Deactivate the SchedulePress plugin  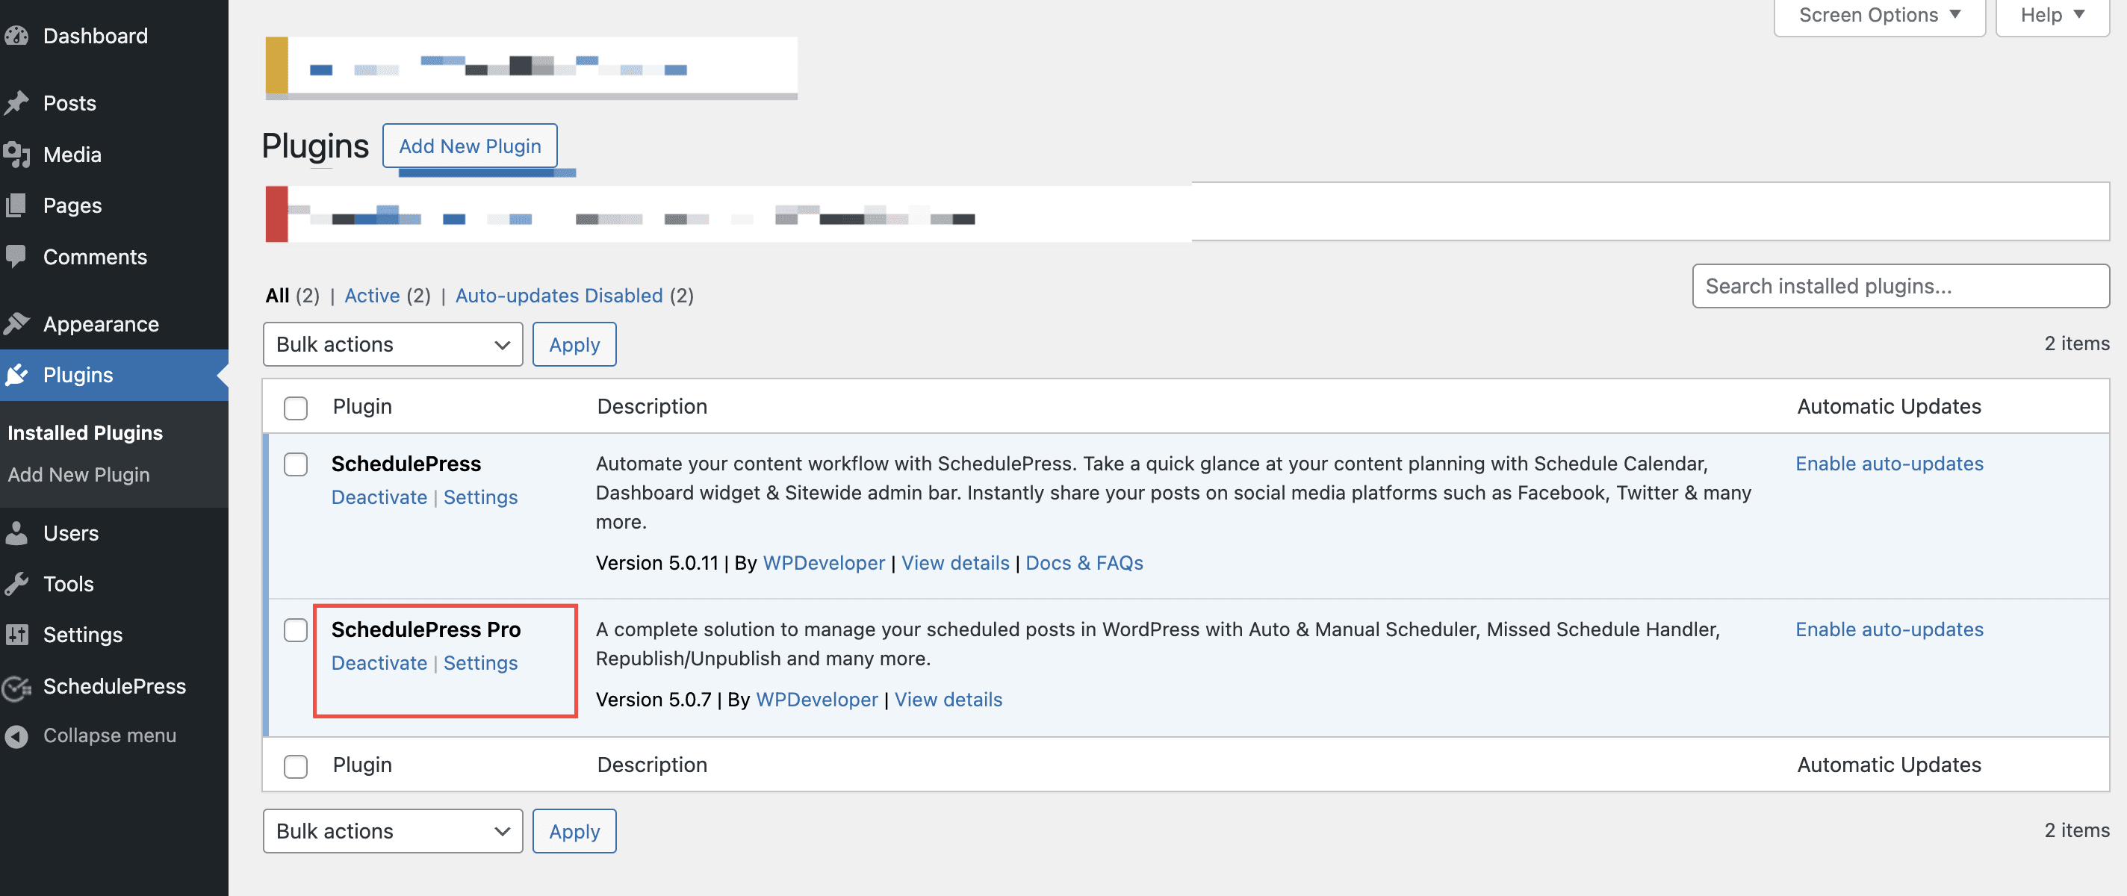pos(379,497)
